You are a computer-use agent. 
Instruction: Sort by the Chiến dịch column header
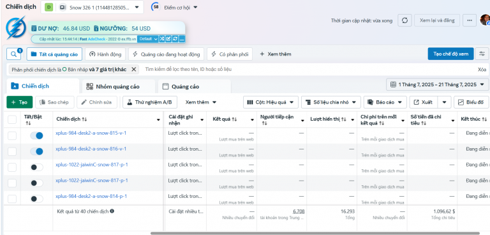(71, 119)
